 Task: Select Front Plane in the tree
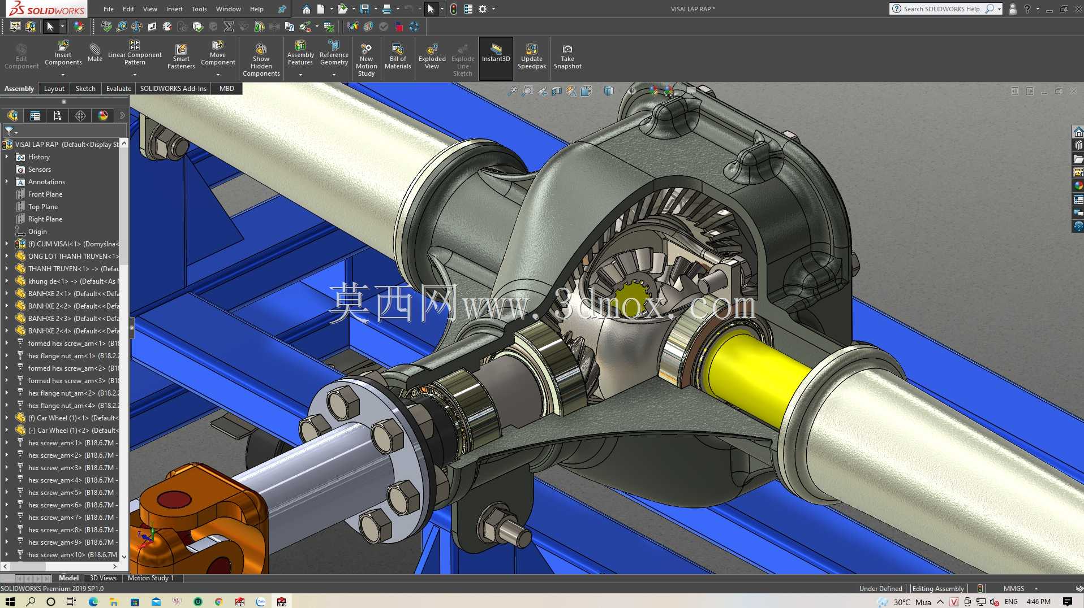coord(45,194)
